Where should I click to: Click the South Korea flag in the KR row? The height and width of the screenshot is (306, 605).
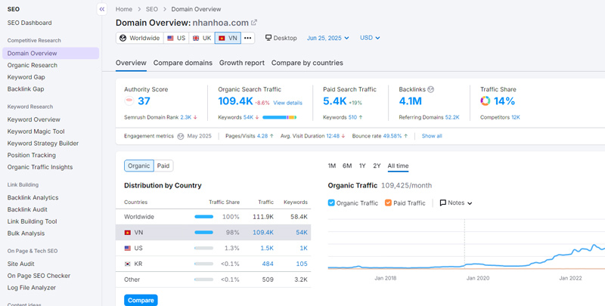click(x=127, y=264)
